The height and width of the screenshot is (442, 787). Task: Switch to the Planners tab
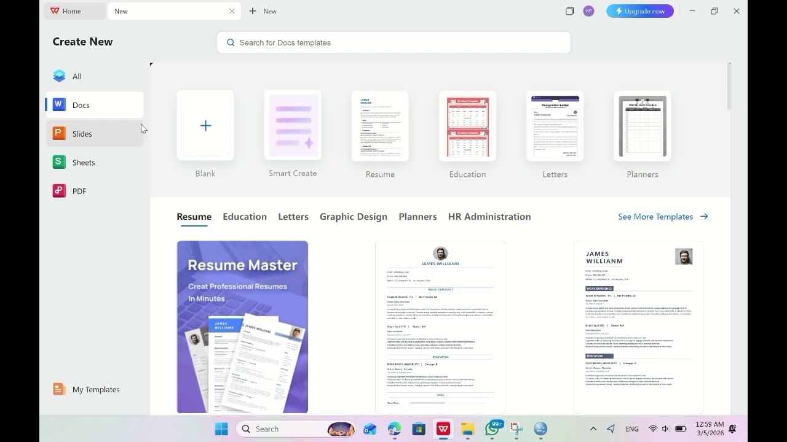pos(417,217)
